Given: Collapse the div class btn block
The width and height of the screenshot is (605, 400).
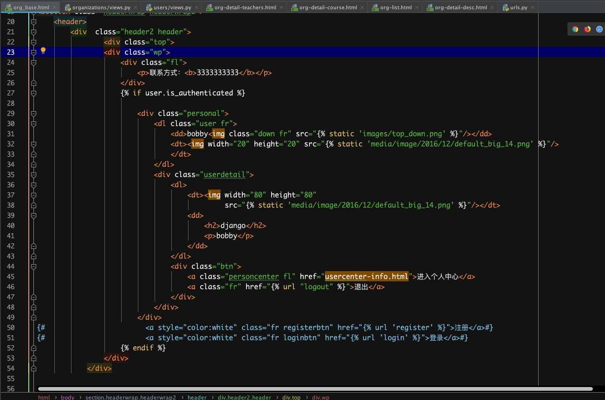Looking at the screenshot, I should 33,267.
